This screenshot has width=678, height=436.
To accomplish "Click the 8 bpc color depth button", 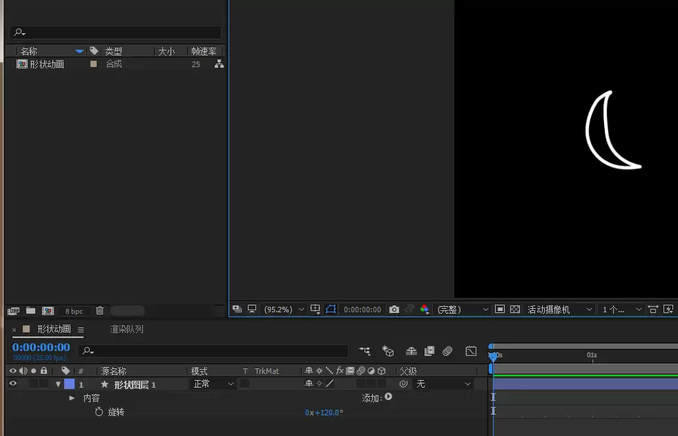I will 74,311.
